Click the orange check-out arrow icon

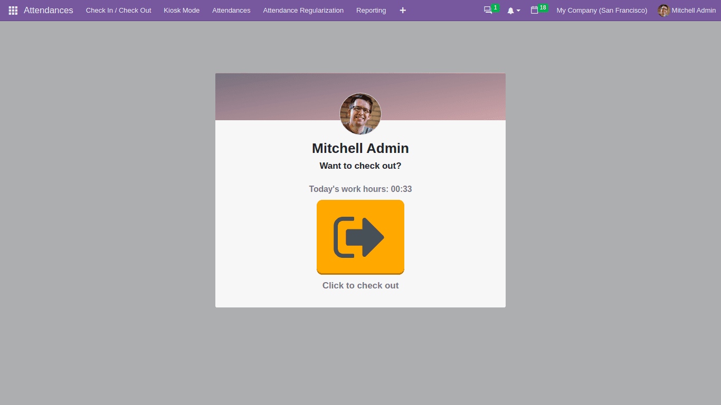[360, 237]
